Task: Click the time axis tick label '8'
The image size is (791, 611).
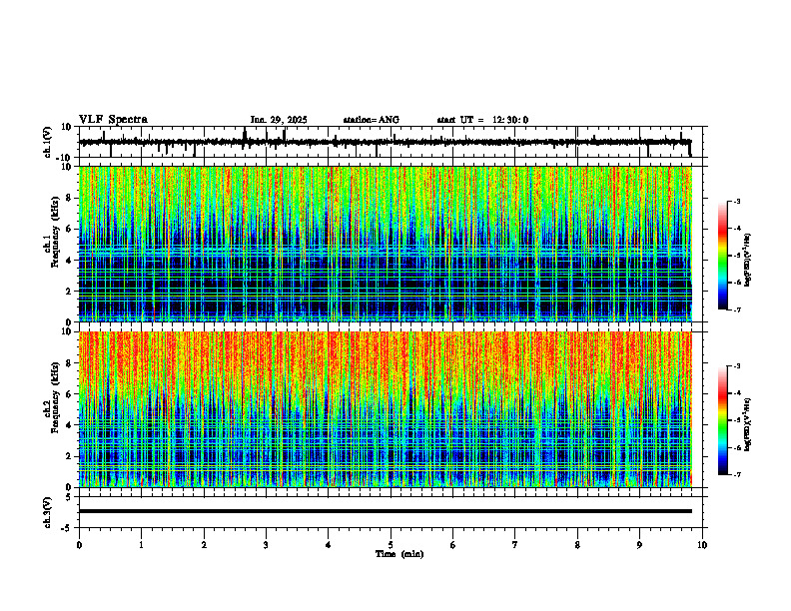Action: point(577,545)
